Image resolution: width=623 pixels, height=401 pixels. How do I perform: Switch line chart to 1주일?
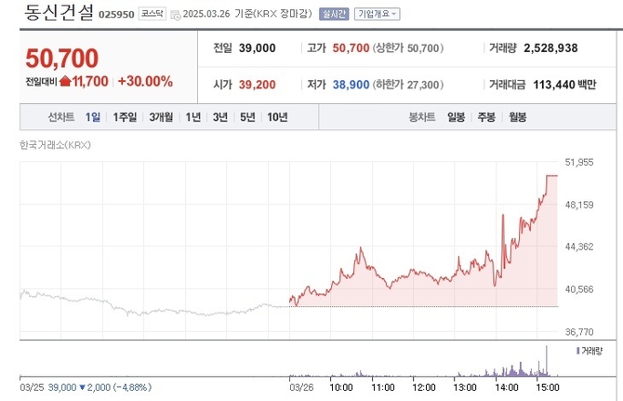point(125,117)
